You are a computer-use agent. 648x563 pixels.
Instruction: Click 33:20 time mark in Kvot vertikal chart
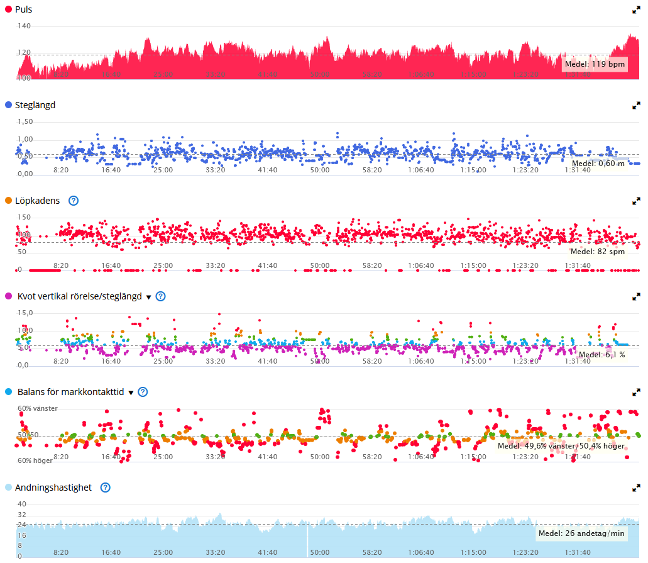click(x=216, y=361)
